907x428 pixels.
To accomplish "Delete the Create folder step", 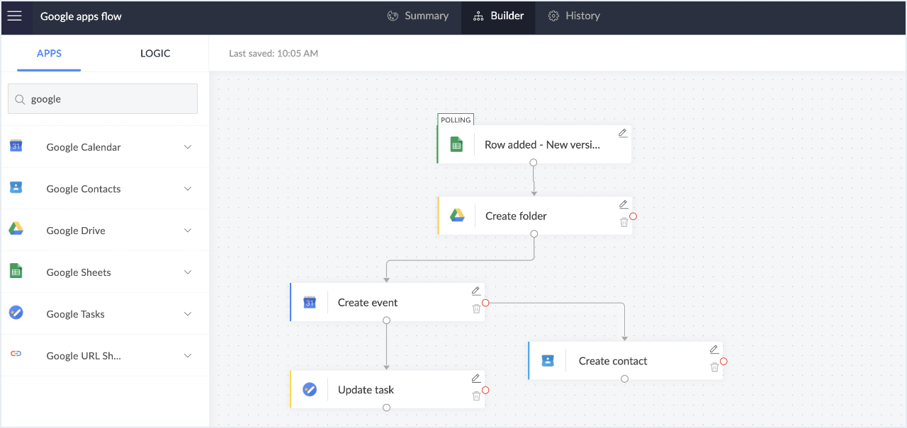I will 624,222.
